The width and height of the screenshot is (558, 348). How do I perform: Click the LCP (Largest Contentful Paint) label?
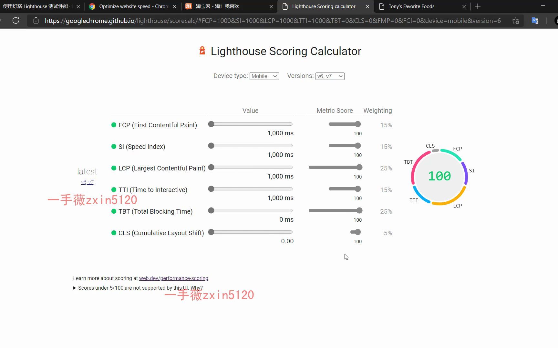pos(162,168)
